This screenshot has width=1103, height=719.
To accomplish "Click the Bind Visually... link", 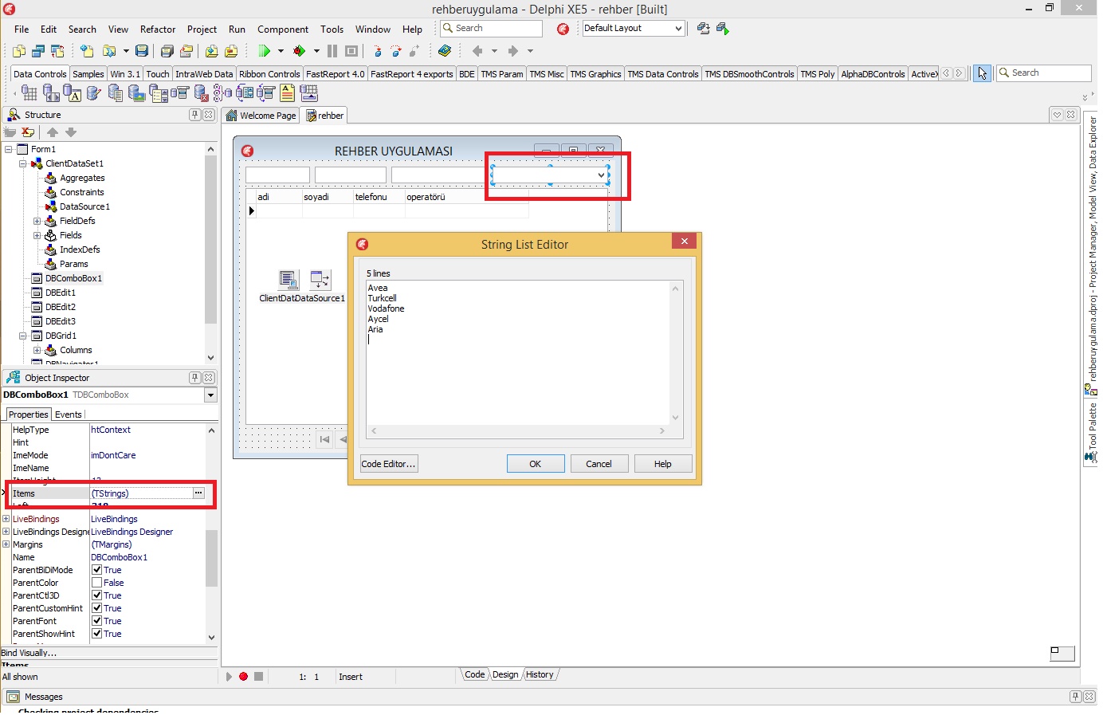I will point(29,653).
